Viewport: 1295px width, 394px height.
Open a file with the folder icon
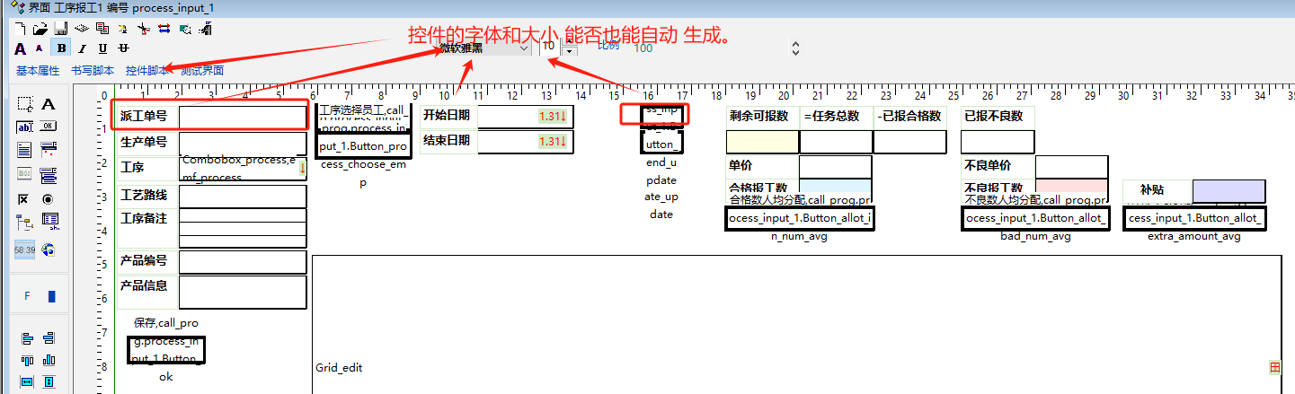tap(40, 29)
